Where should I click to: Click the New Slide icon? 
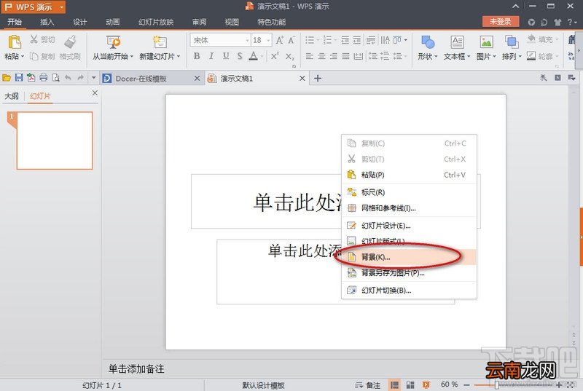pyautogui.click(x=160, y=42)
